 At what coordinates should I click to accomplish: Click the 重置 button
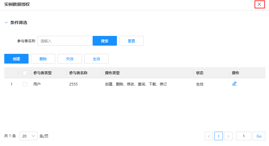point(131,41)
